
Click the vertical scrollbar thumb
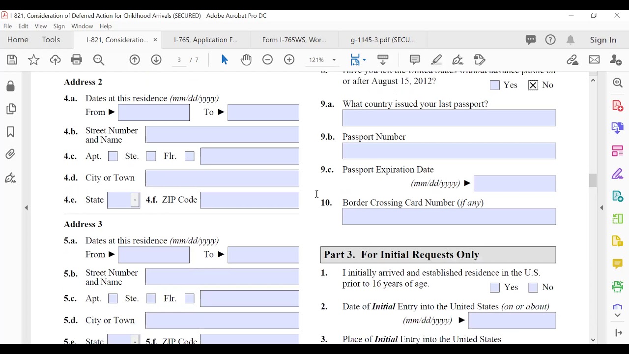pyautogui.click(x=593, y=180)
